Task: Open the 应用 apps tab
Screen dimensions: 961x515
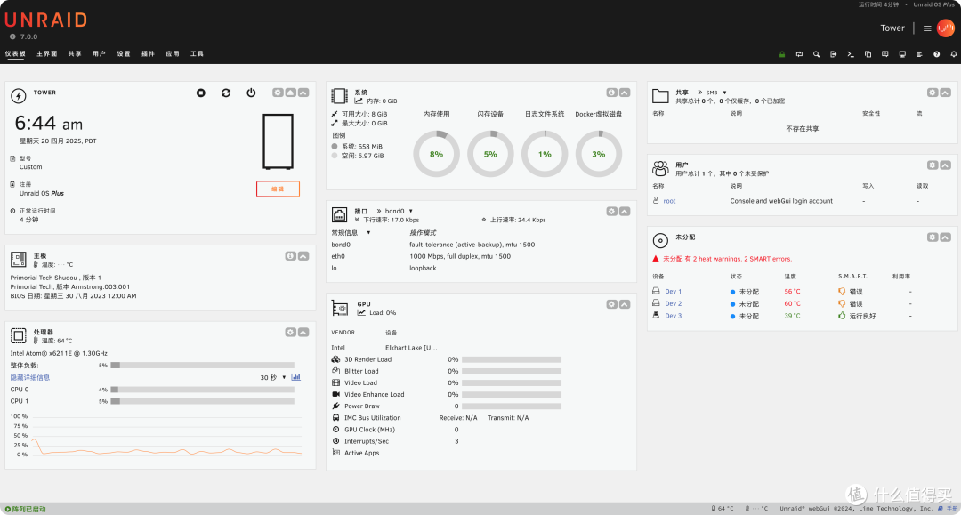Action: (x=173, y=54)
